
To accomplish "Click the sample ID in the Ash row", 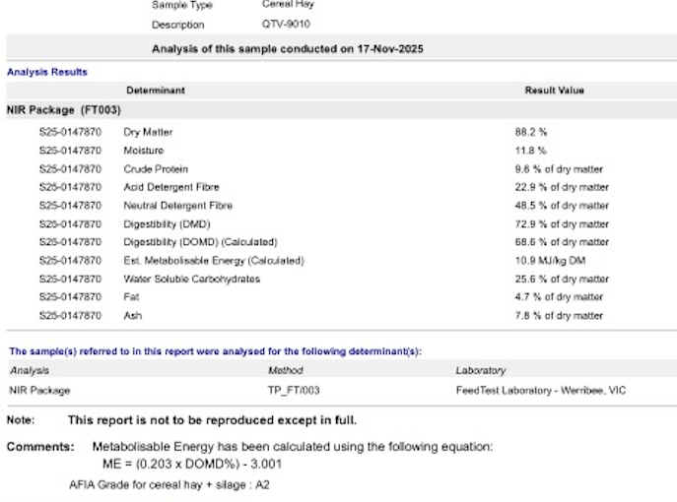I will (70, 316).
